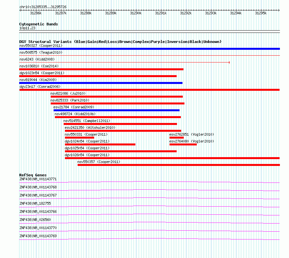Viewport: 289px width, 258px height.
Task: Click the ZNF438|NM_001143766 gene label
Action: pos(38,212)
